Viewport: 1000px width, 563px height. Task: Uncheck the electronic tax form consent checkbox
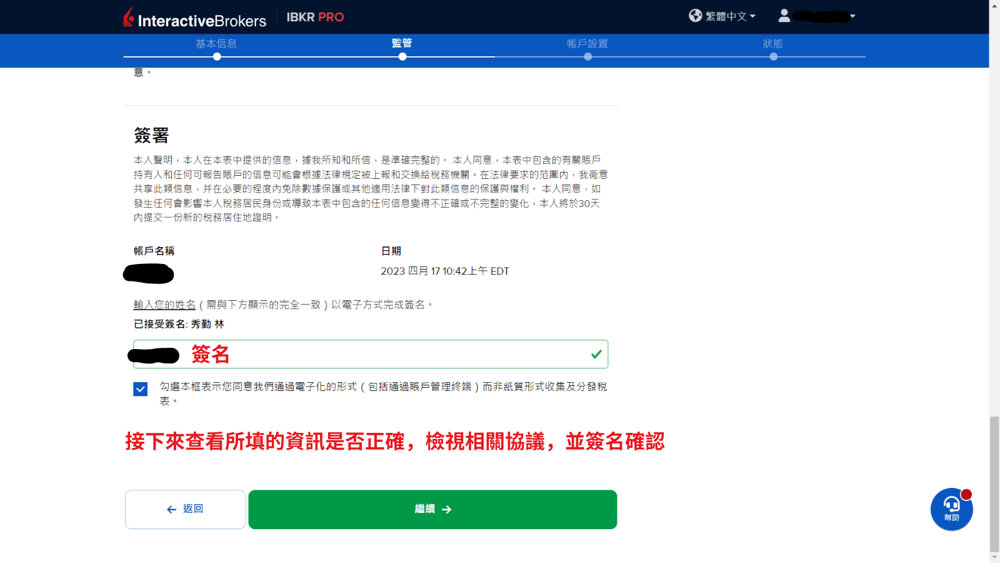coord(140,389)
